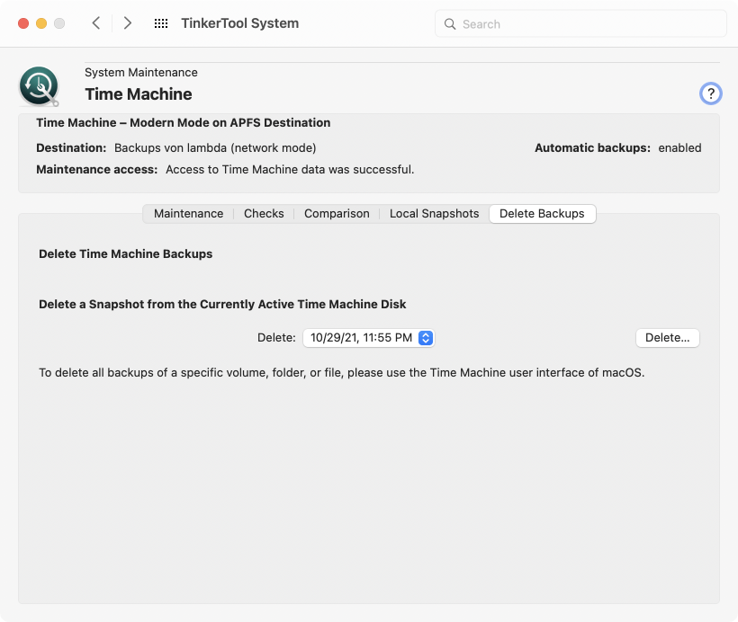Select the Delete Backups tab
Viewport: 738px width, 622px height.
point(542,213)
